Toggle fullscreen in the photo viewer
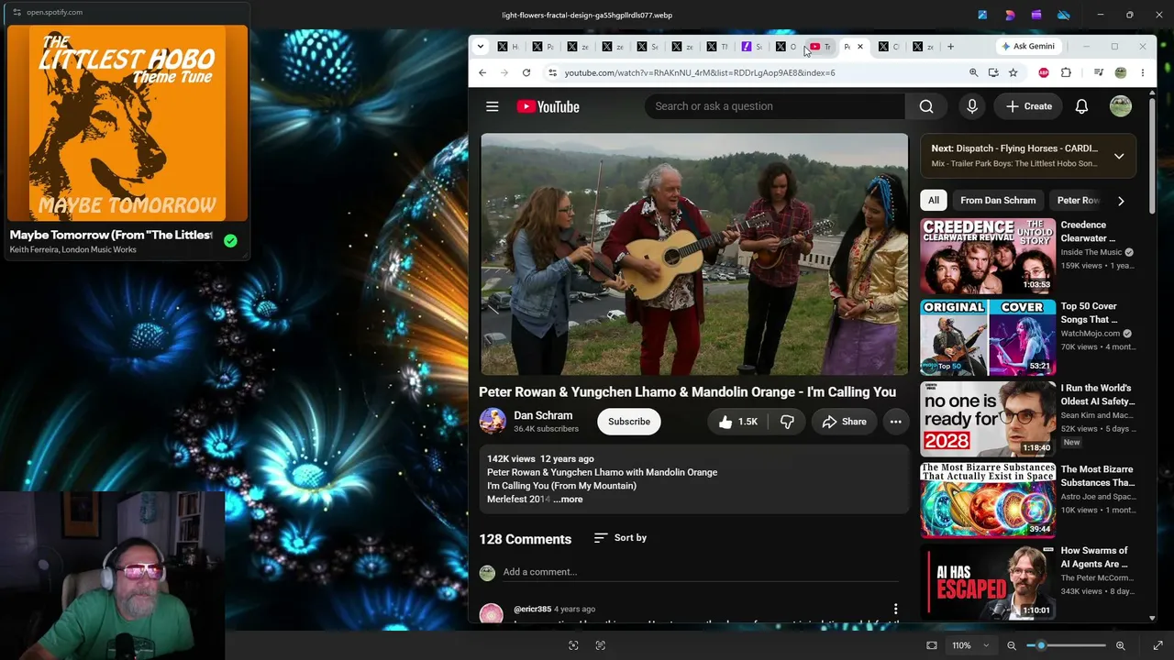This screenshot has height=660, width=1174. pyautogui.click(x=1157, y=645)
